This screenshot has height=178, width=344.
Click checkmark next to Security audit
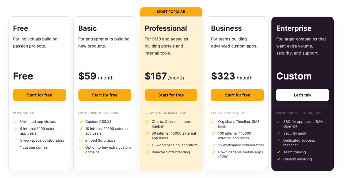[278, 133]
